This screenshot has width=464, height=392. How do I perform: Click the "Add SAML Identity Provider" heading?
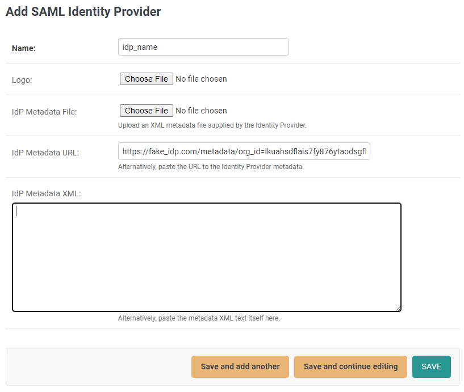click(x=83, y=11)
